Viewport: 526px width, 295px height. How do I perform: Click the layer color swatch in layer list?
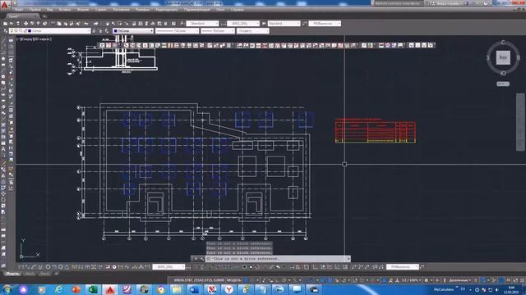pos(30,31)
